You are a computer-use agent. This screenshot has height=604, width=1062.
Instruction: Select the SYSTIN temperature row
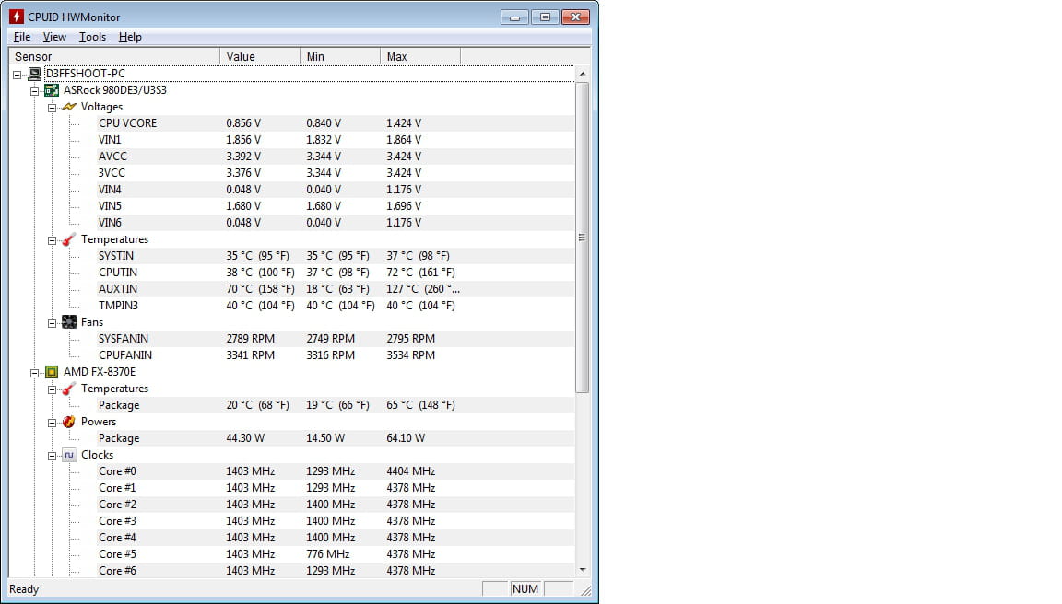[x=336, y=256]
